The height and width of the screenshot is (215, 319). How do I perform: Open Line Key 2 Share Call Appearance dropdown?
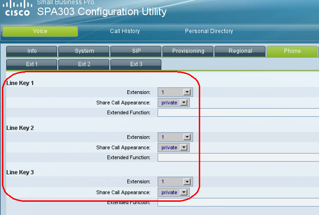click(173, 147)
